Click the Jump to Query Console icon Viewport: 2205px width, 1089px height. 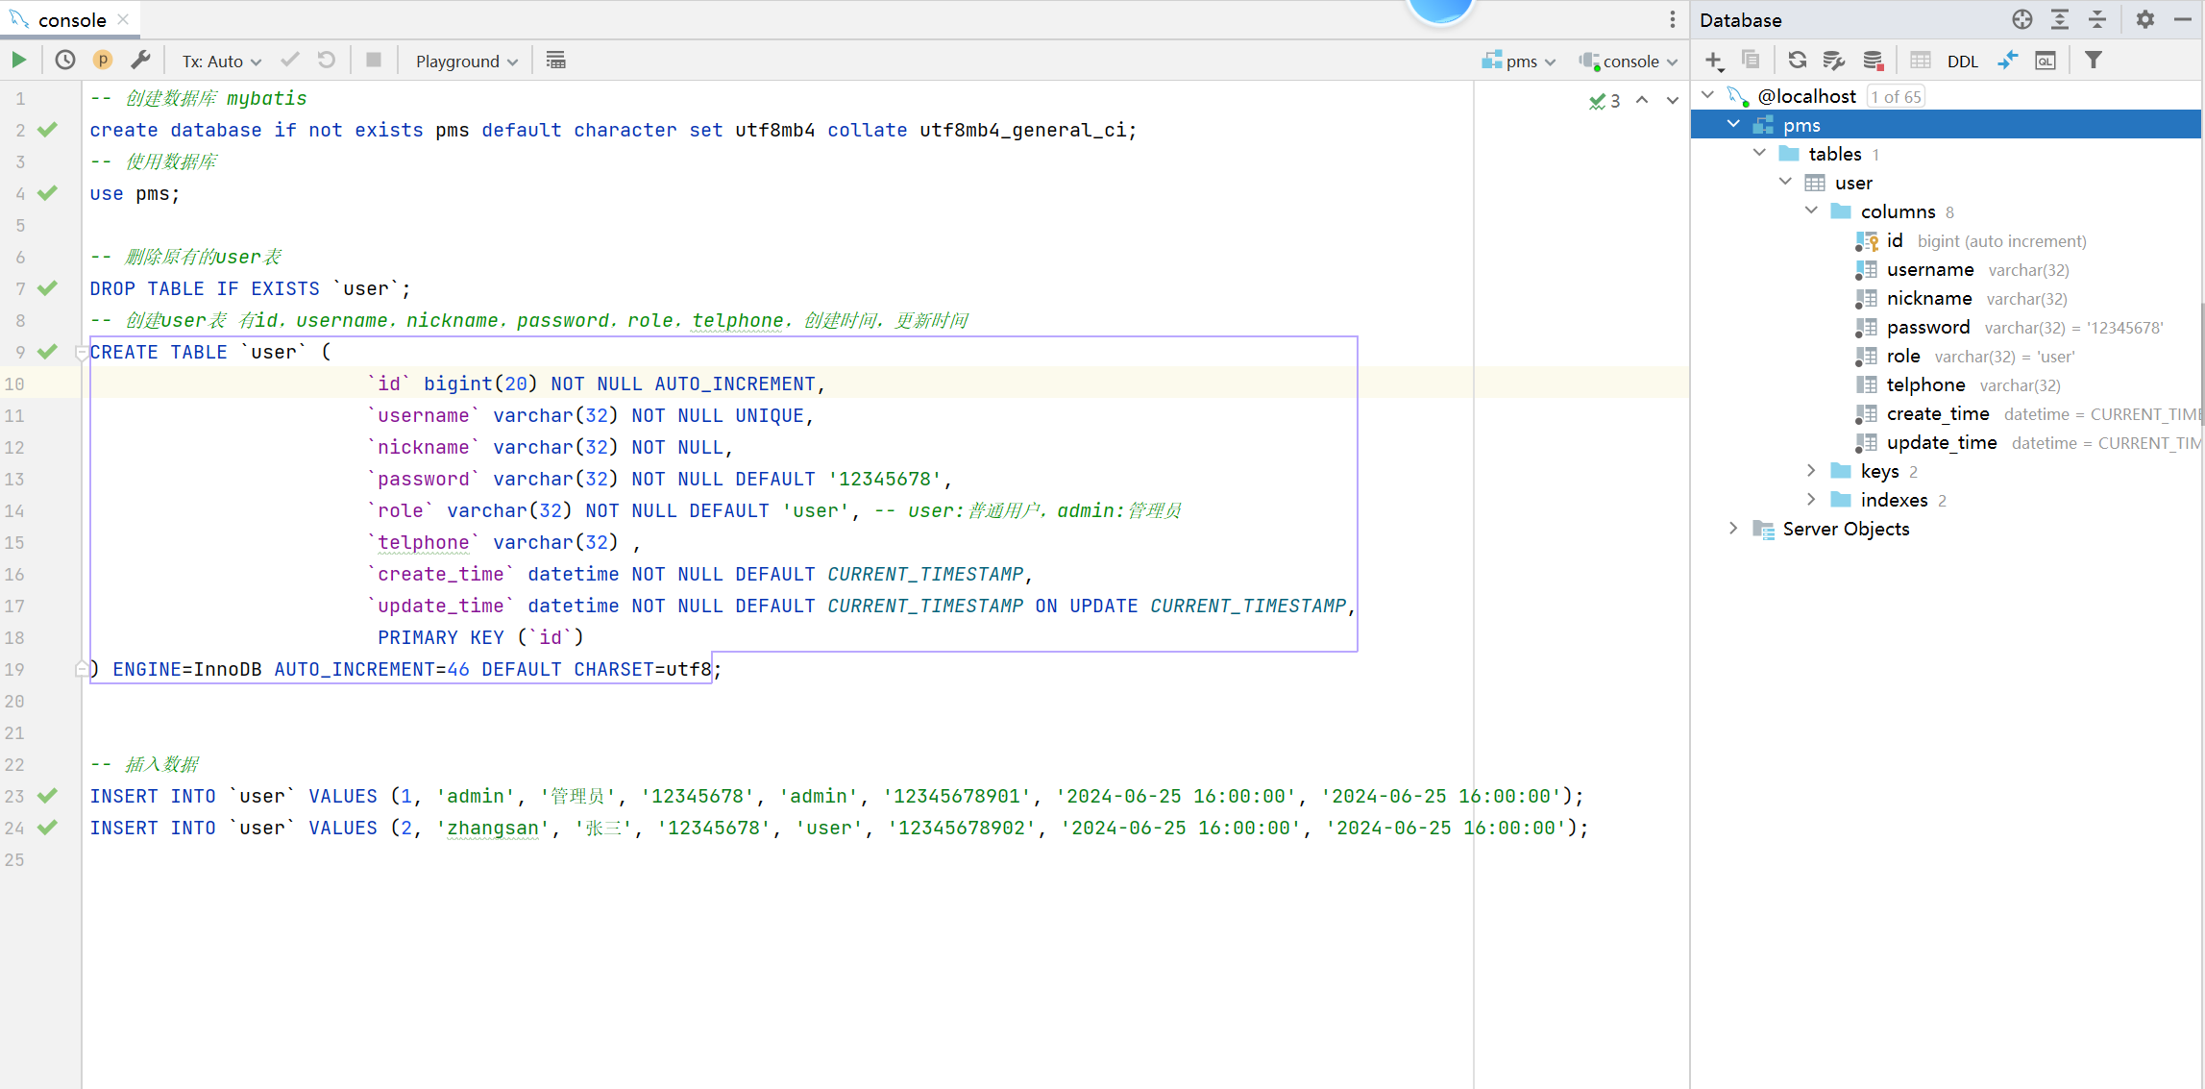pyautogui.click(x=2046, y=61)
